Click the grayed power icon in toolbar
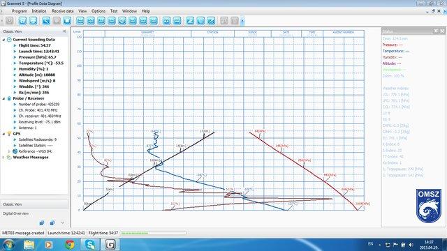 9,21
